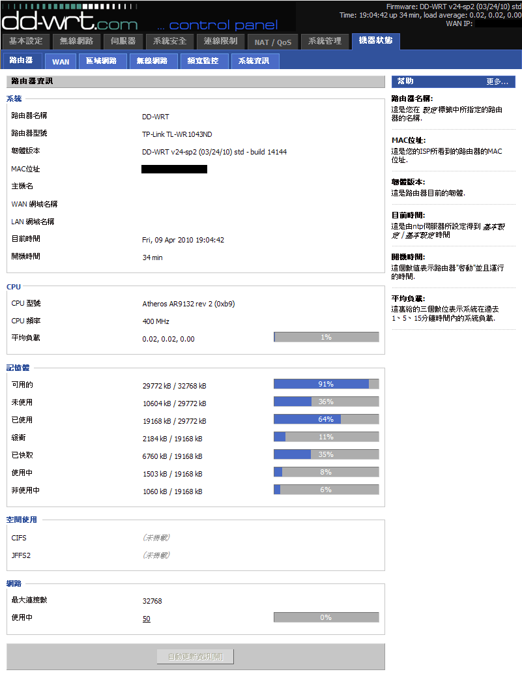Click CPU model Atheros AR9132 text
Viewport: 522px width, 676px height.
[x=188, y=304]
